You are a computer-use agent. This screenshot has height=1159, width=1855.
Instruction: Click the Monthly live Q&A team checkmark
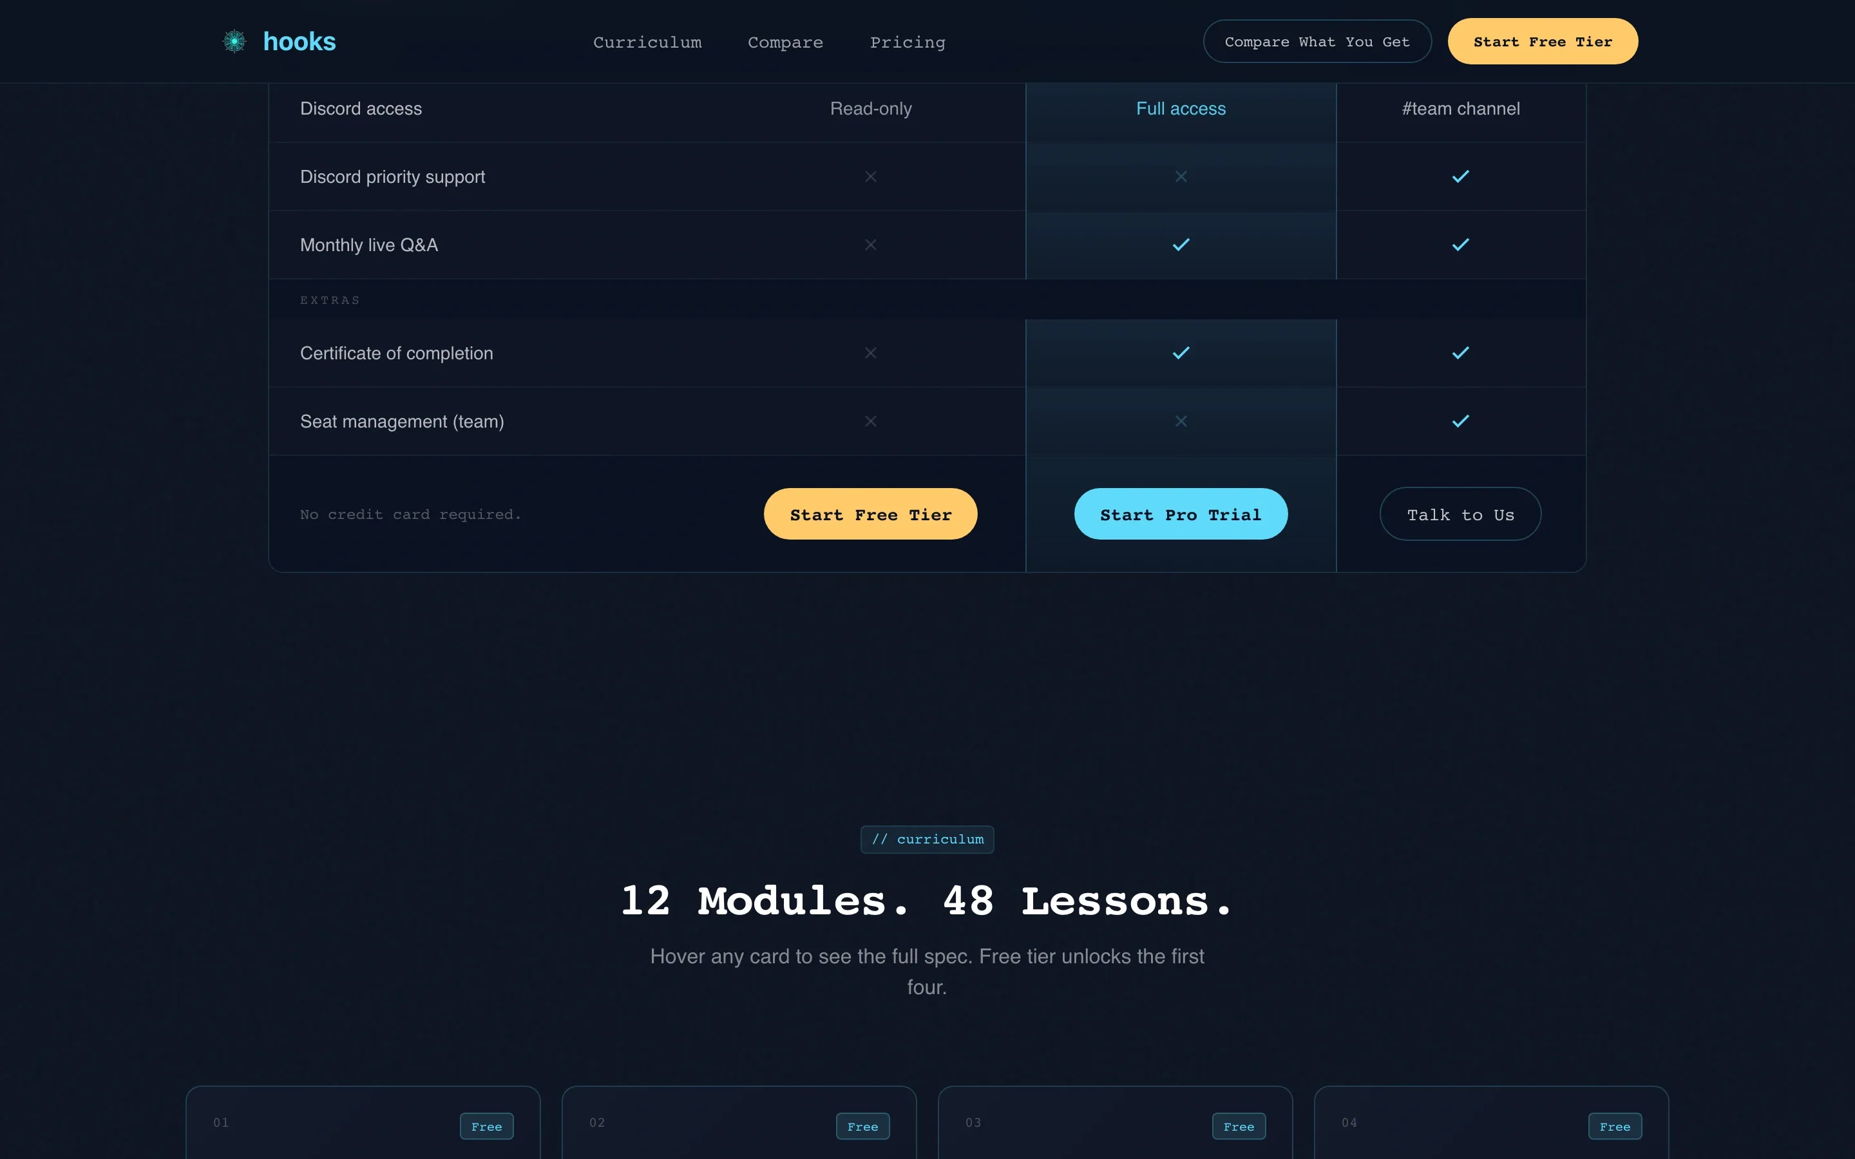pos(1460,245)
